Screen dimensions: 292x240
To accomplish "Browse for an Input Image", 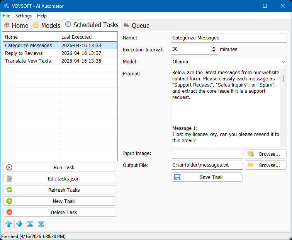I will 266,154.
